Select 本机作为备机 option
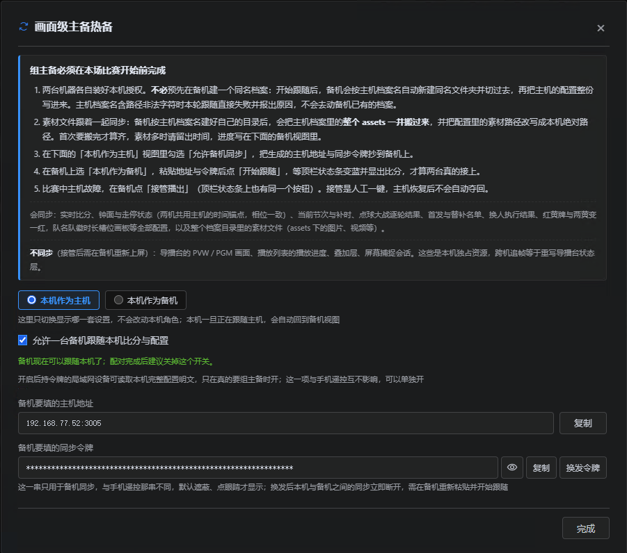 click(x=145, y=300)
